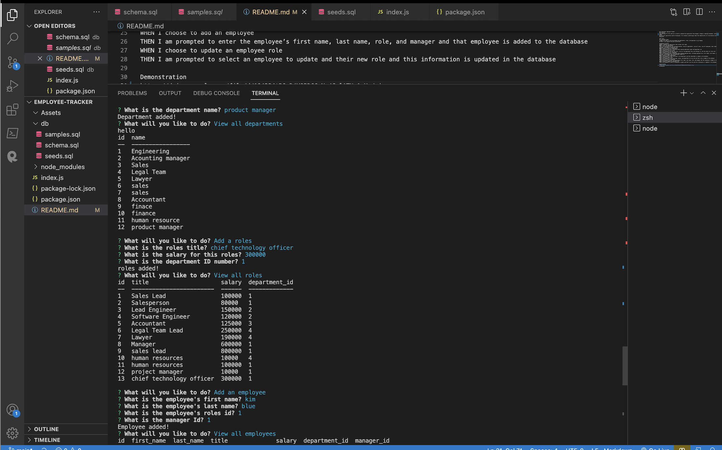Open editor more actions ellipsis

click(x=712, y=12)
